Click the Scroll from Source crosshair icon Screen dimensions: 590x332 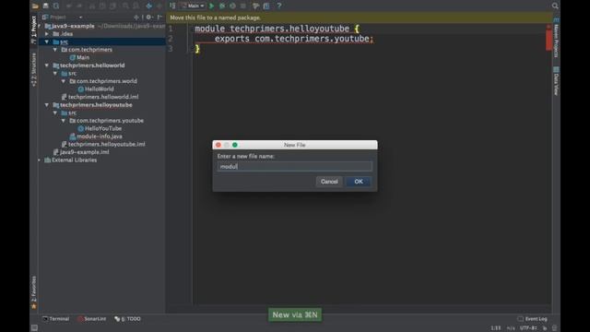[136, 17]
